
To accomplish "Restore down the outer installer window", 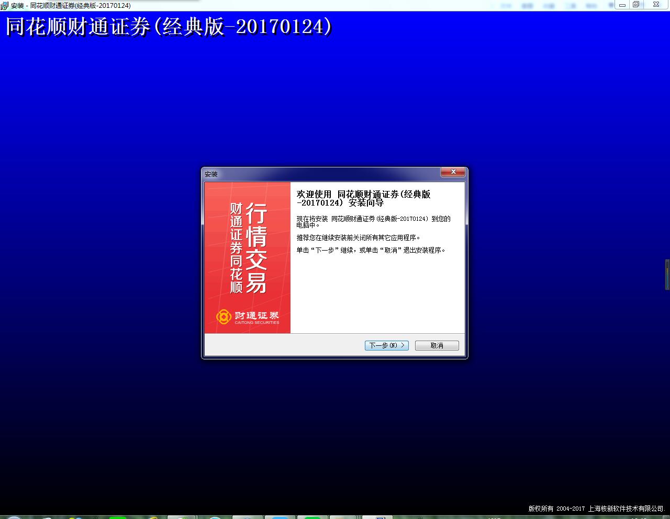I will click(636, 5).
